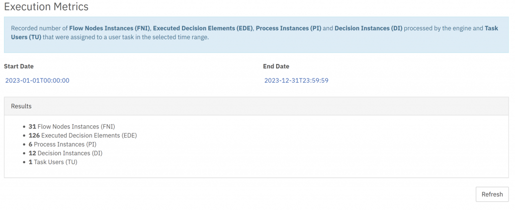Click the Results panel header
This screenshot has width=515, height=210.
[x=256, y=106]
